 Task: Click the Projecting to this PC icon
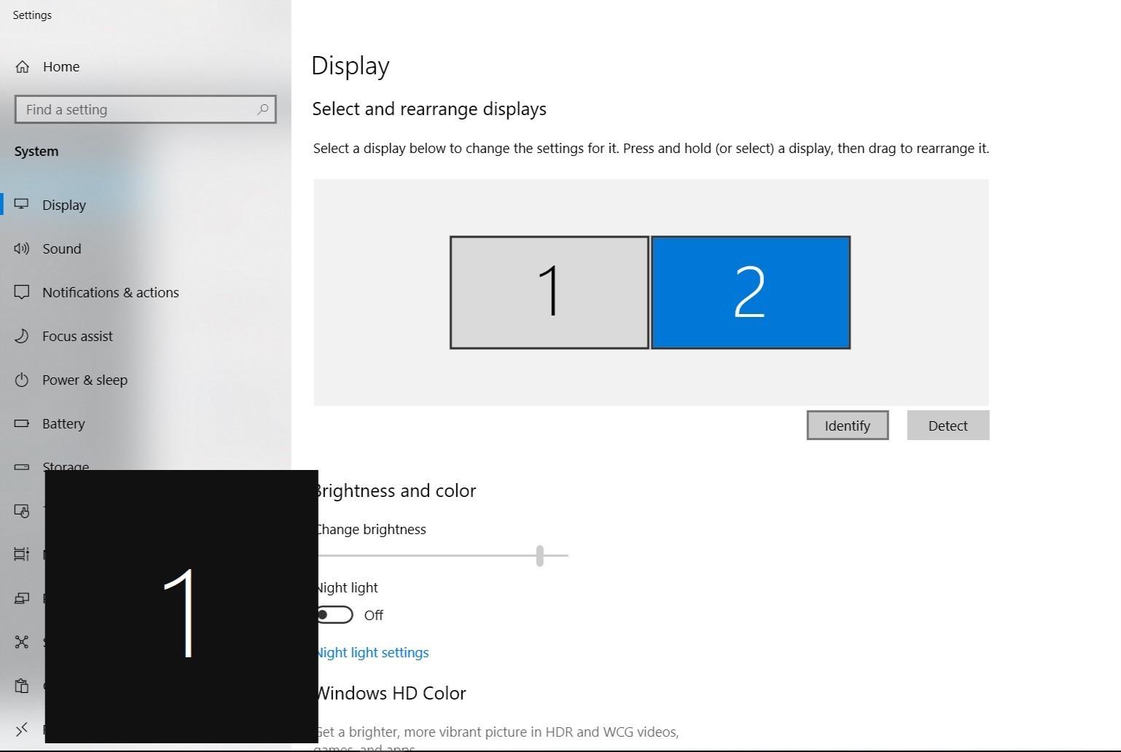(x=22, y=598)
